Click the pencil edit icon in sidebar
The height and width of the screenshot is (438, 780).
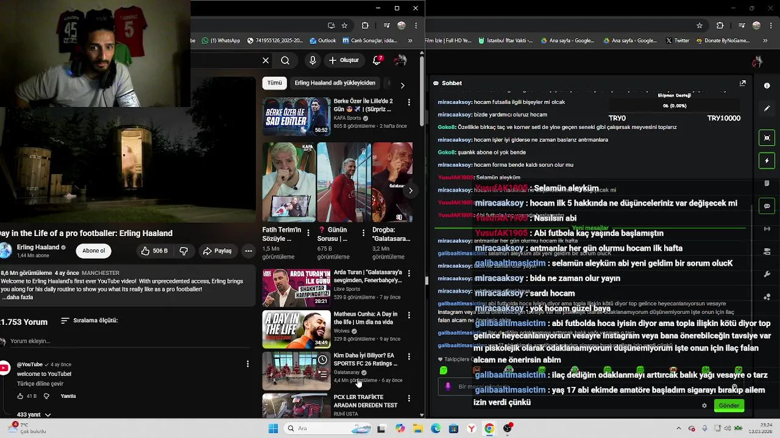[x=767, y=108]
